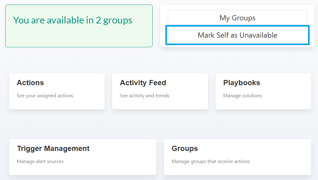Click the "See activity and trends" description
This screenshot has height=180, width=318.
[145, 96]
